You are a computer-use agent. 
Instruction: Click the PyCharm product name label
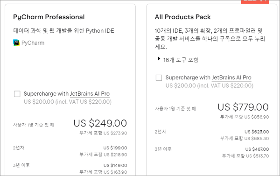pos(33,43)
